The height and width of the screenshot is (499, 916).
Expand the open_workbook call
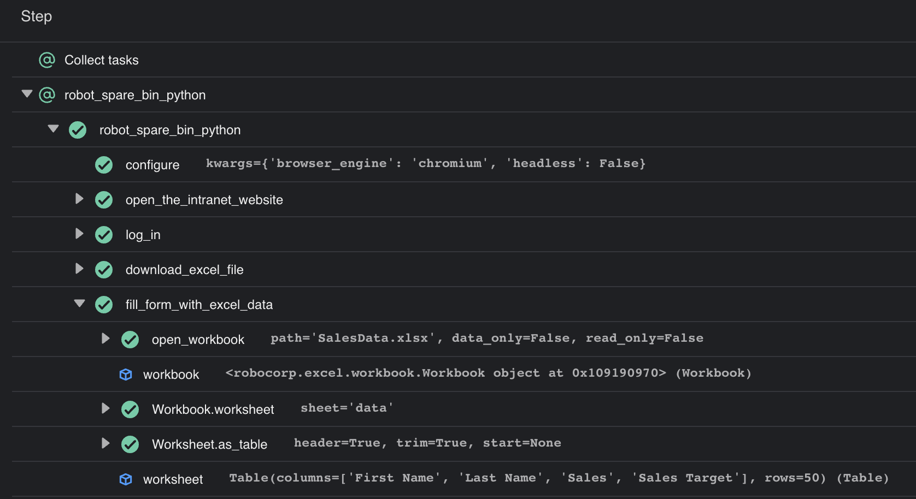click(x=105, y=338)
